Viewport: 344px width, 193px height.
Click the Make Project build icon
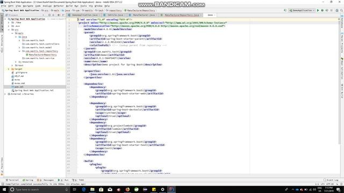(285, 10)
